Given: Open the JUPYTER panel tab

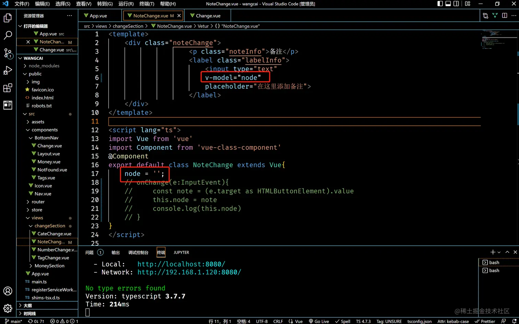Looking at the screenshot, I should tap(181, 253).
